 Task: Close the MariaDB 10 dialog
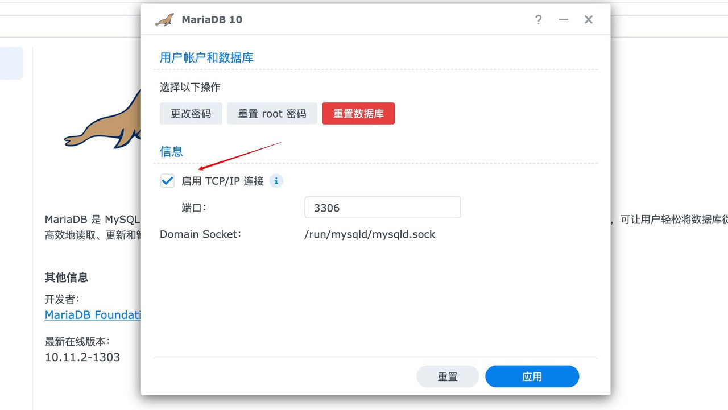589,20
